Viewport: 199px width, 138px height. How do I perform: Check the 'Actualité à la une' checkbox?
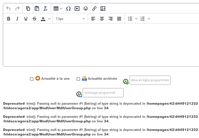coord(32,79)
